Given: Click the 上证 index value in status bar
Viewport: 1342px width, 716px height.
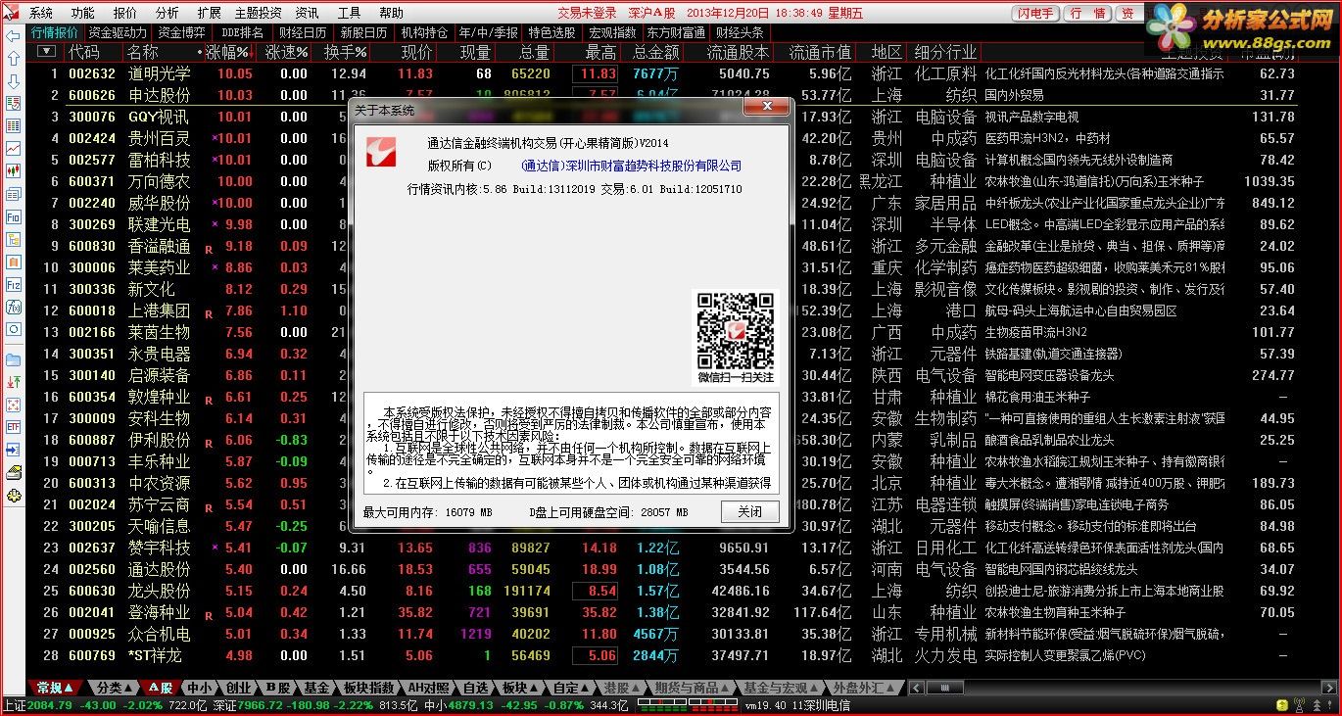Looking at the screenshot, I should point(50,705).
